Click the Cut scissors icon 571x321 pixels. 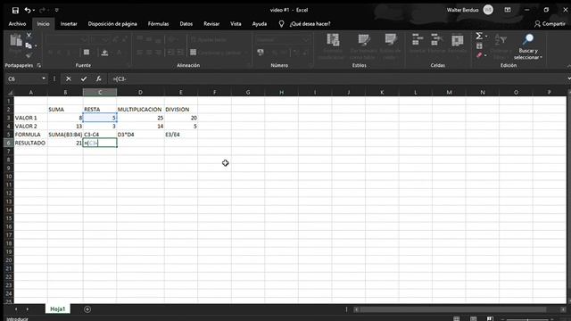click(x=29, y=36)
